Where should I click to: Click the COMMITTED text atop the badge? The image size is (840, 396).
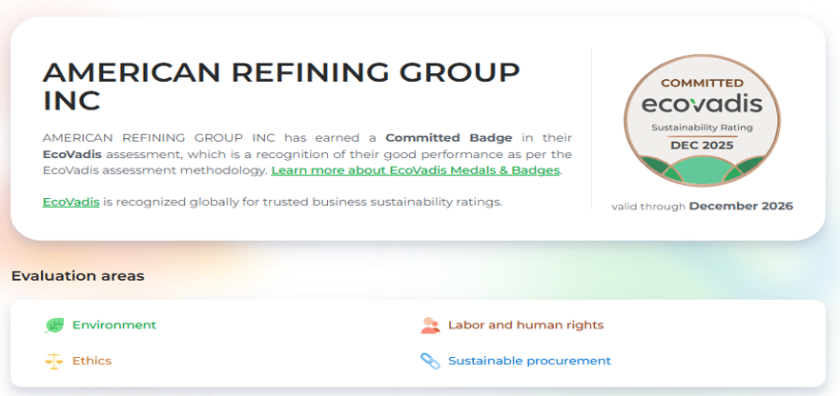pos(701,83)
